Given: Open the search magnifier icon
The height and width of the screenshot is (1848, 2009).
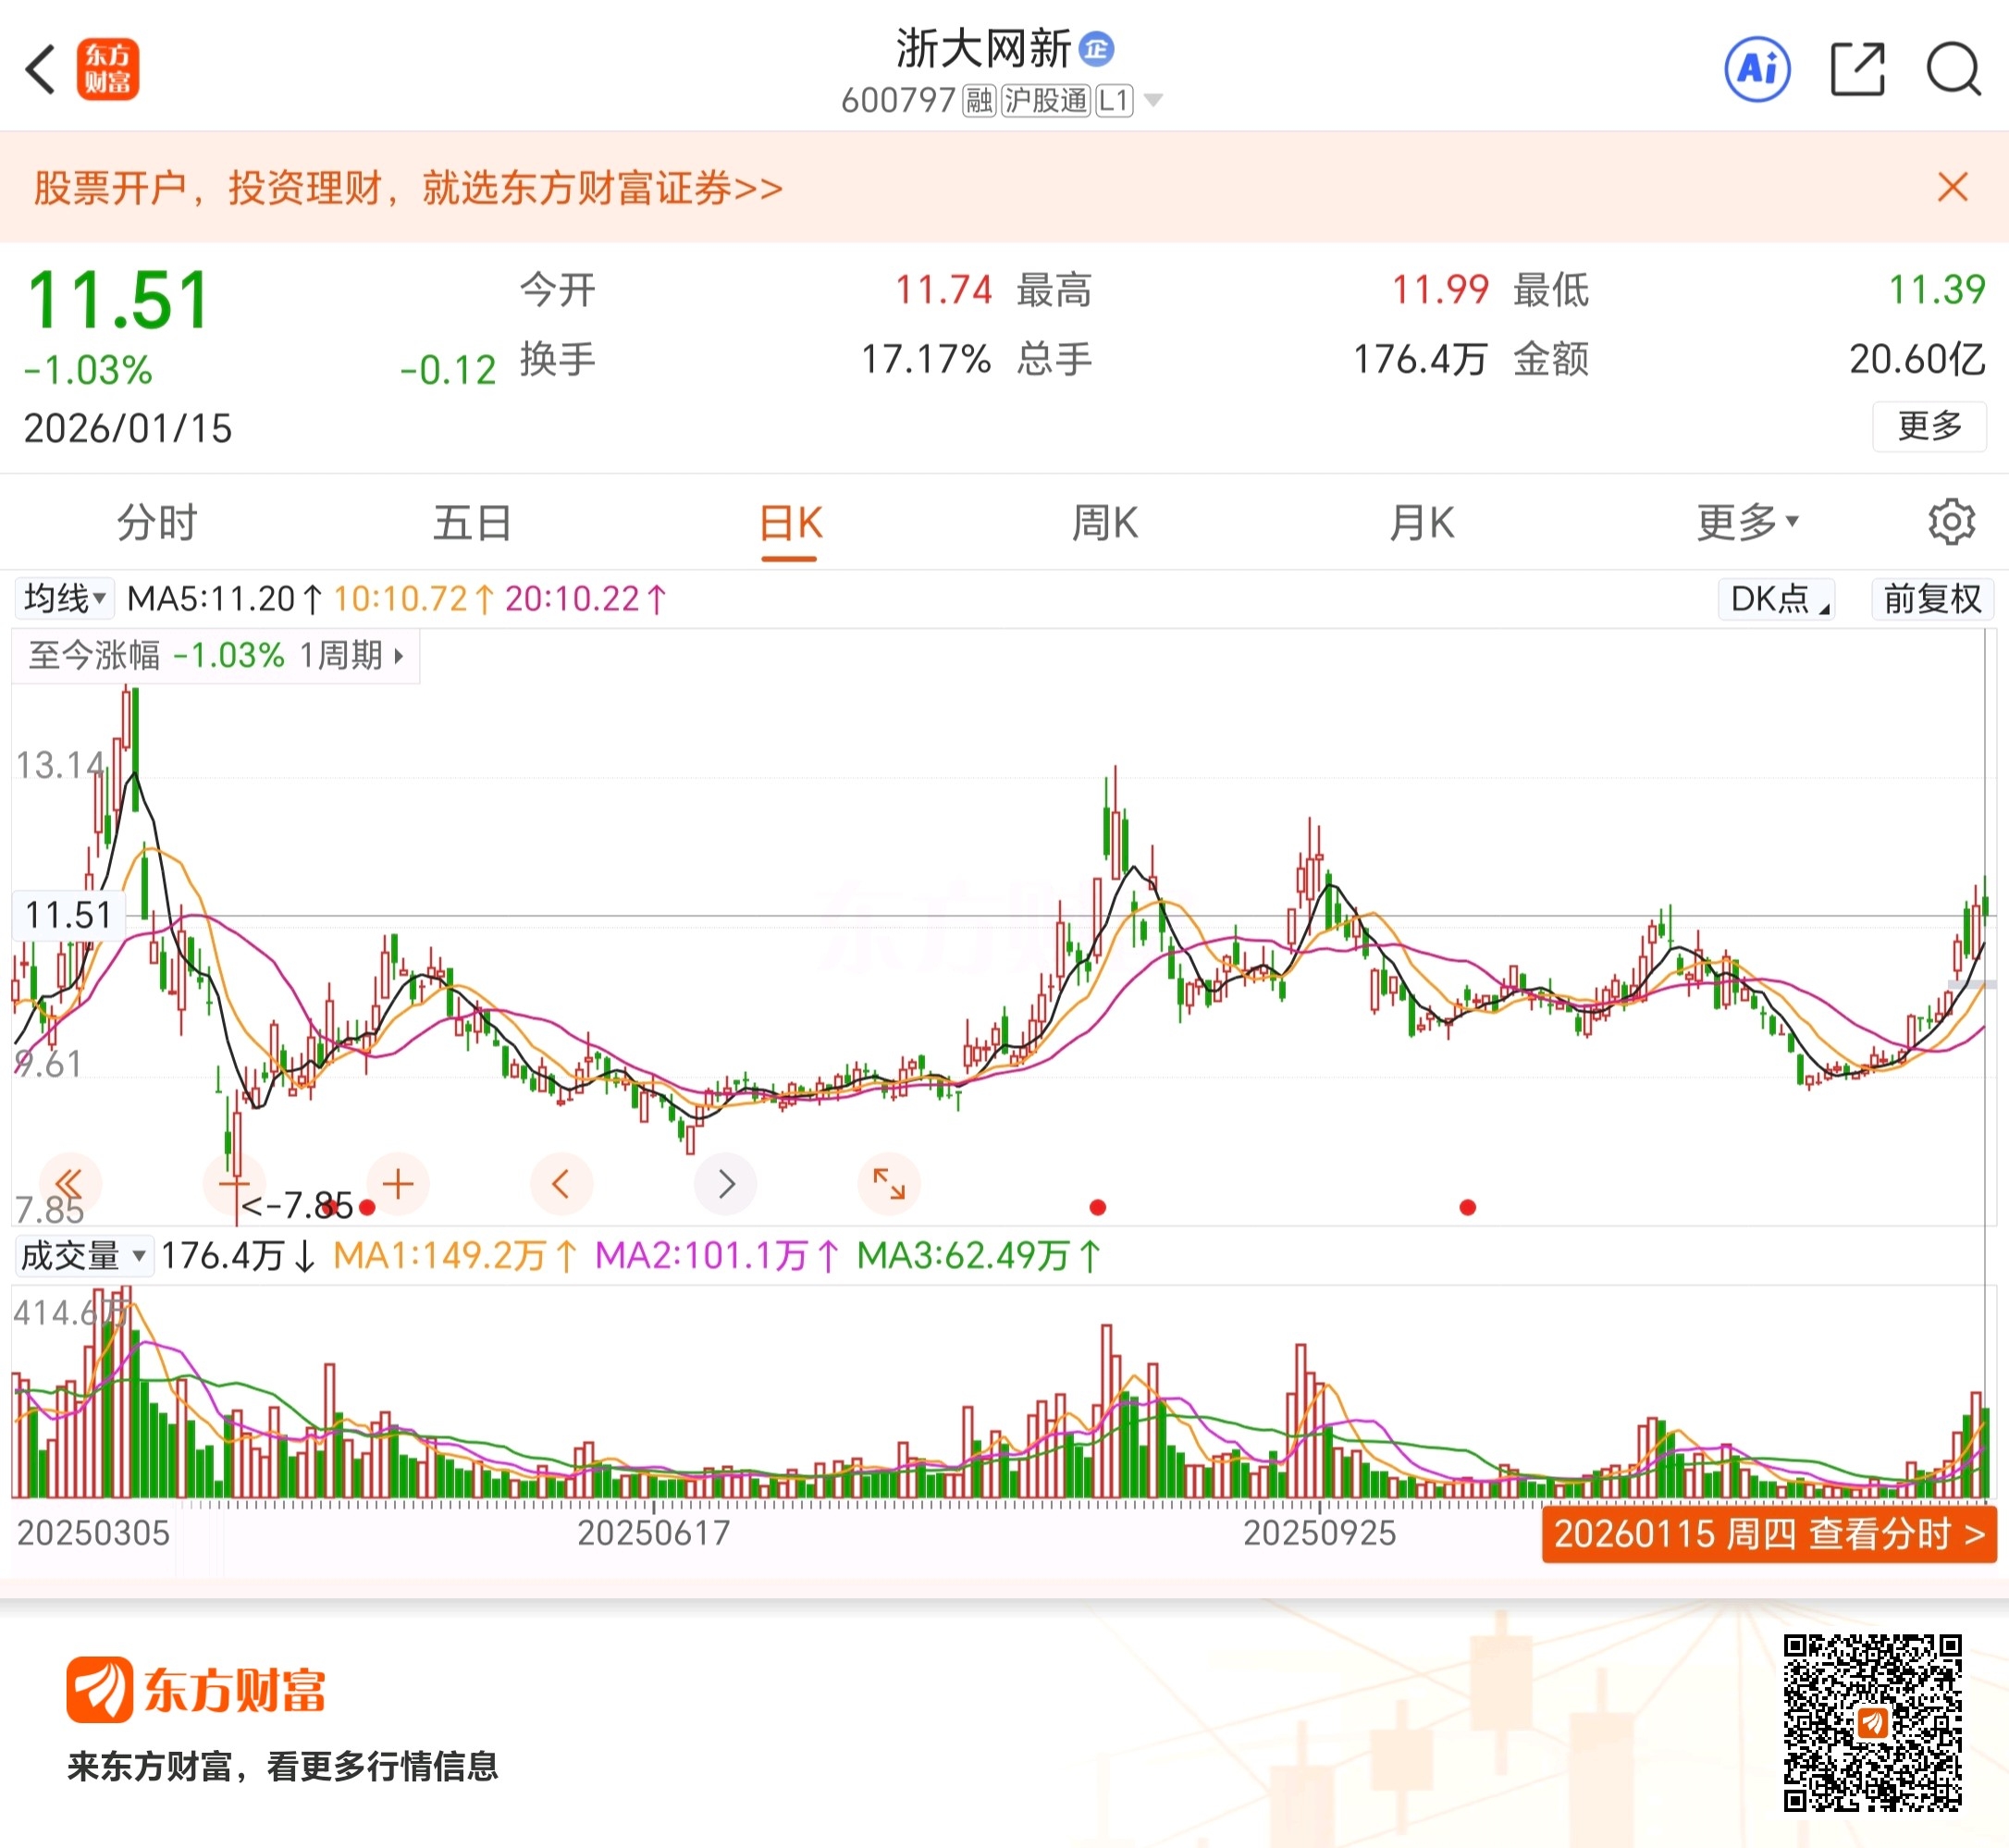Looking at the screenshot, I should tap(1953, 70).
